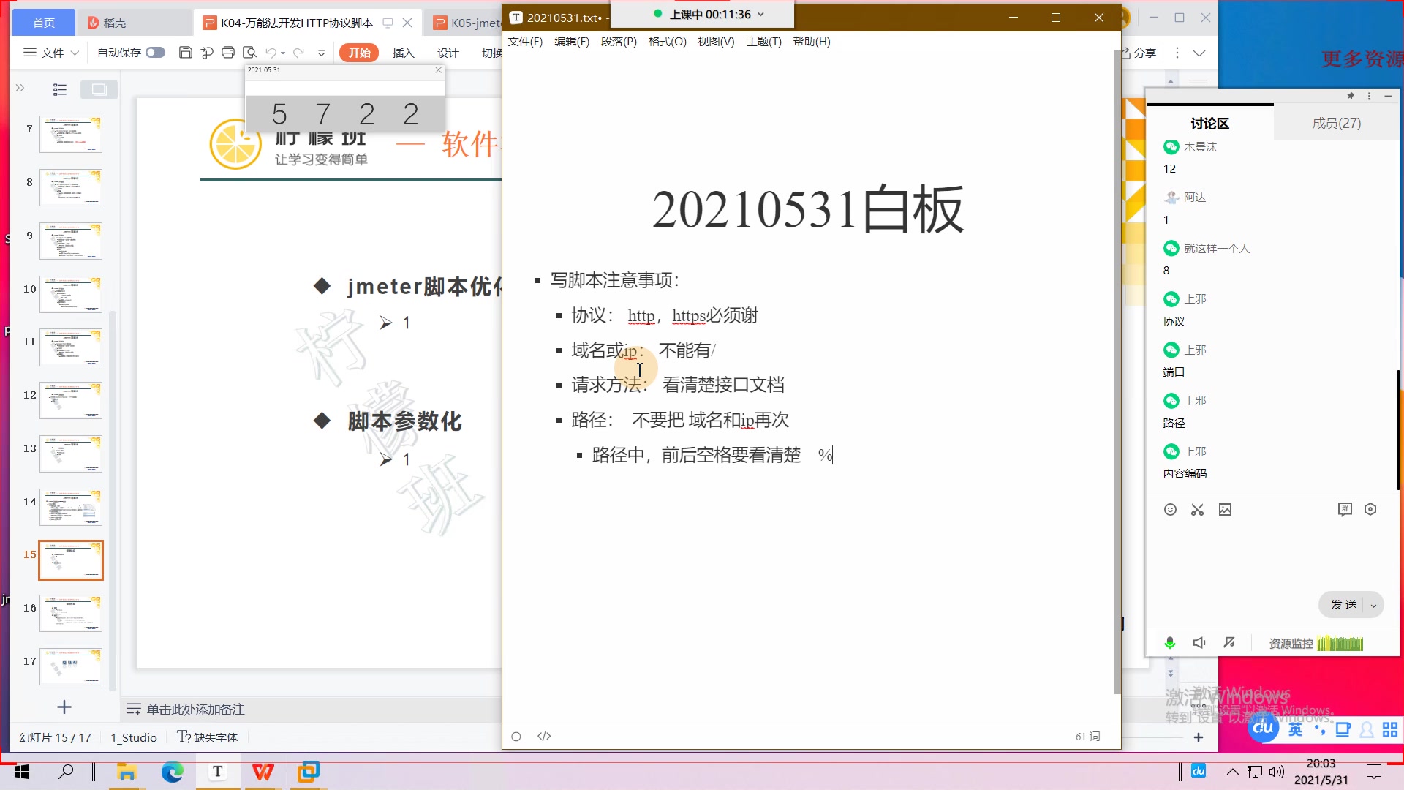Open the 段落(P) menu in Typora
1404x790 pixels.
pyautogui.click(x=619, y=42)
